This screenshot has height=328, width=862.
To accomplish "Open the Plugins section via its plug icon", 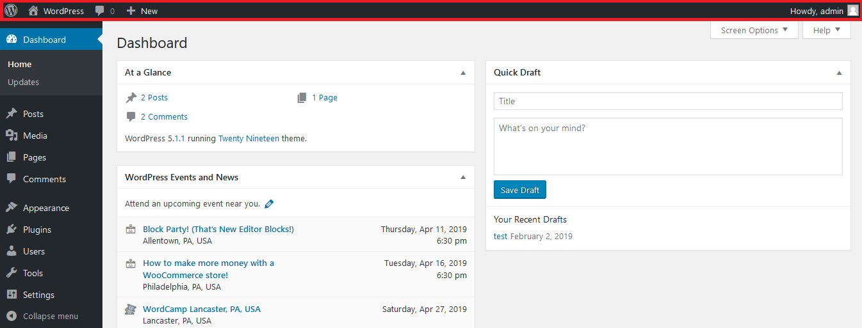I will click(12, 230).
